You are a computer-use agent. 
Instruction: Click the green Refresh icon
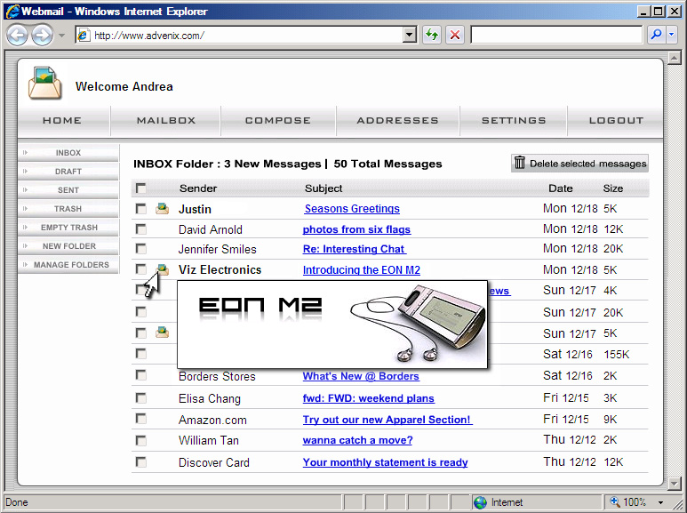coord(432,35)
